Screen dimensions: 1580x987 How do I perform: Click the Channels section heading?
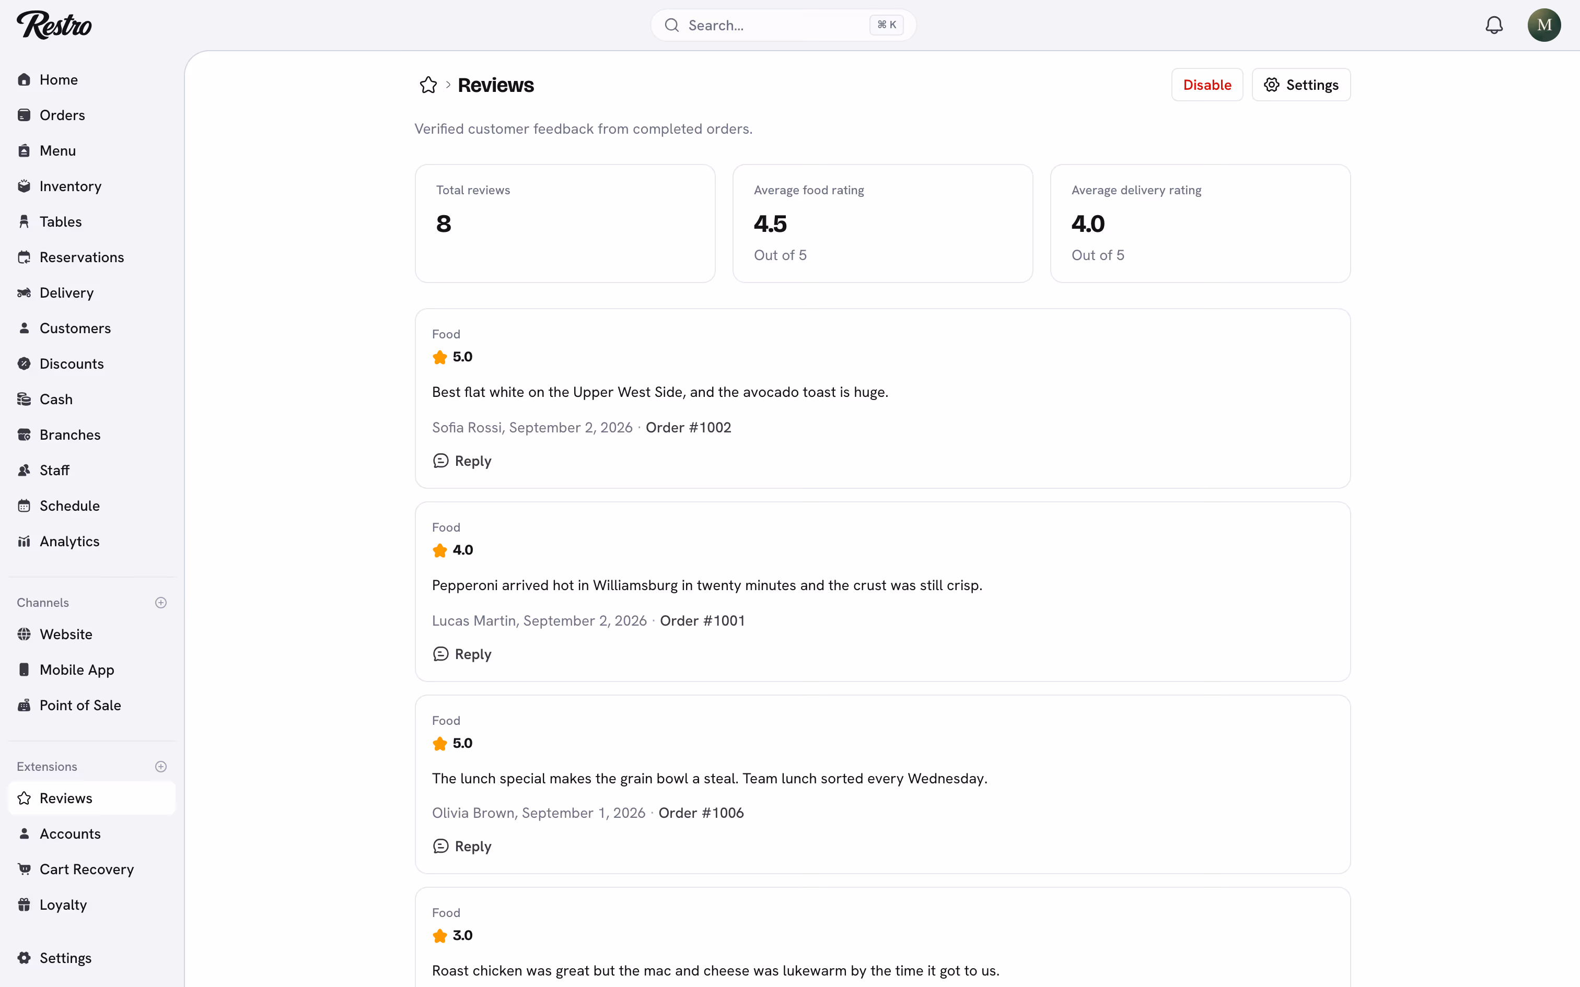42,603
